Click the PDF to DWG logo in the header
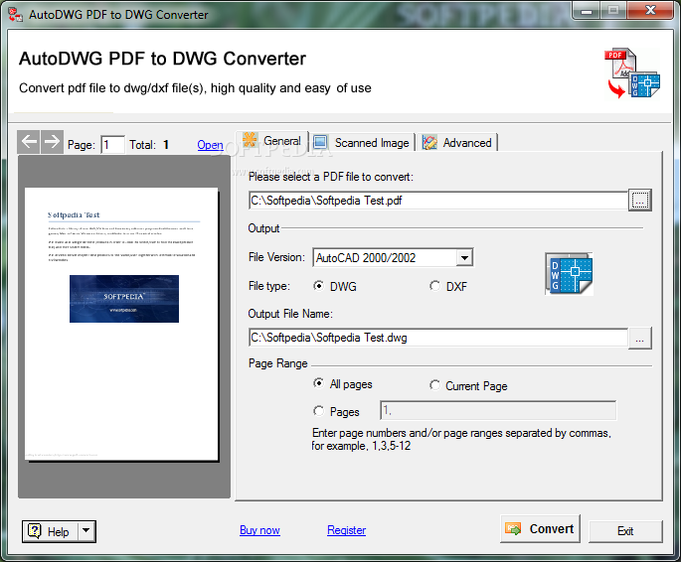Screen dimensions: 681x562 coord(631,72)
